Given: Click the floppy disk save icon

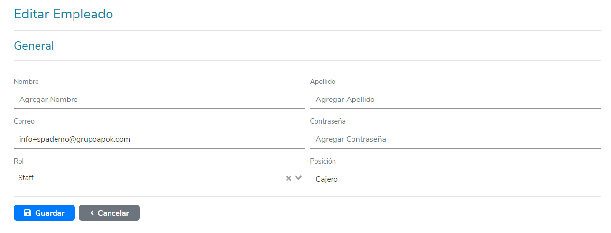Looking at the screenshot, I should pos(28,213).
